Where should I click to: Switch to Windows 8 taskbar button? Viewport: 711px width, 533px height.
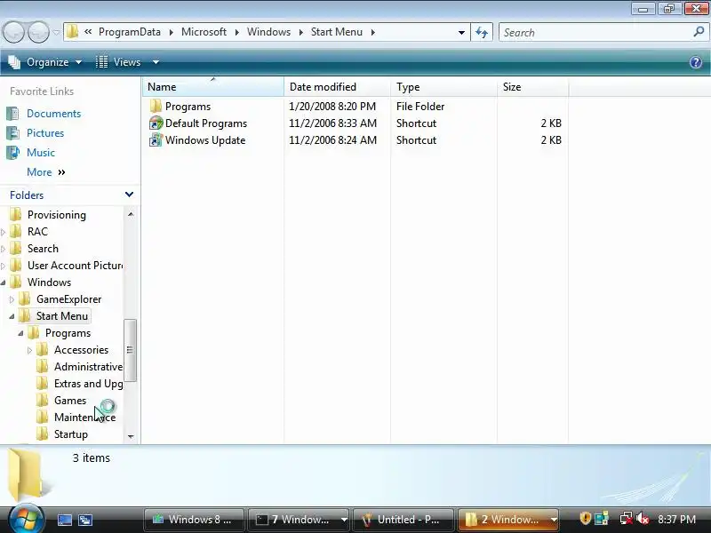tap(194, 520)
